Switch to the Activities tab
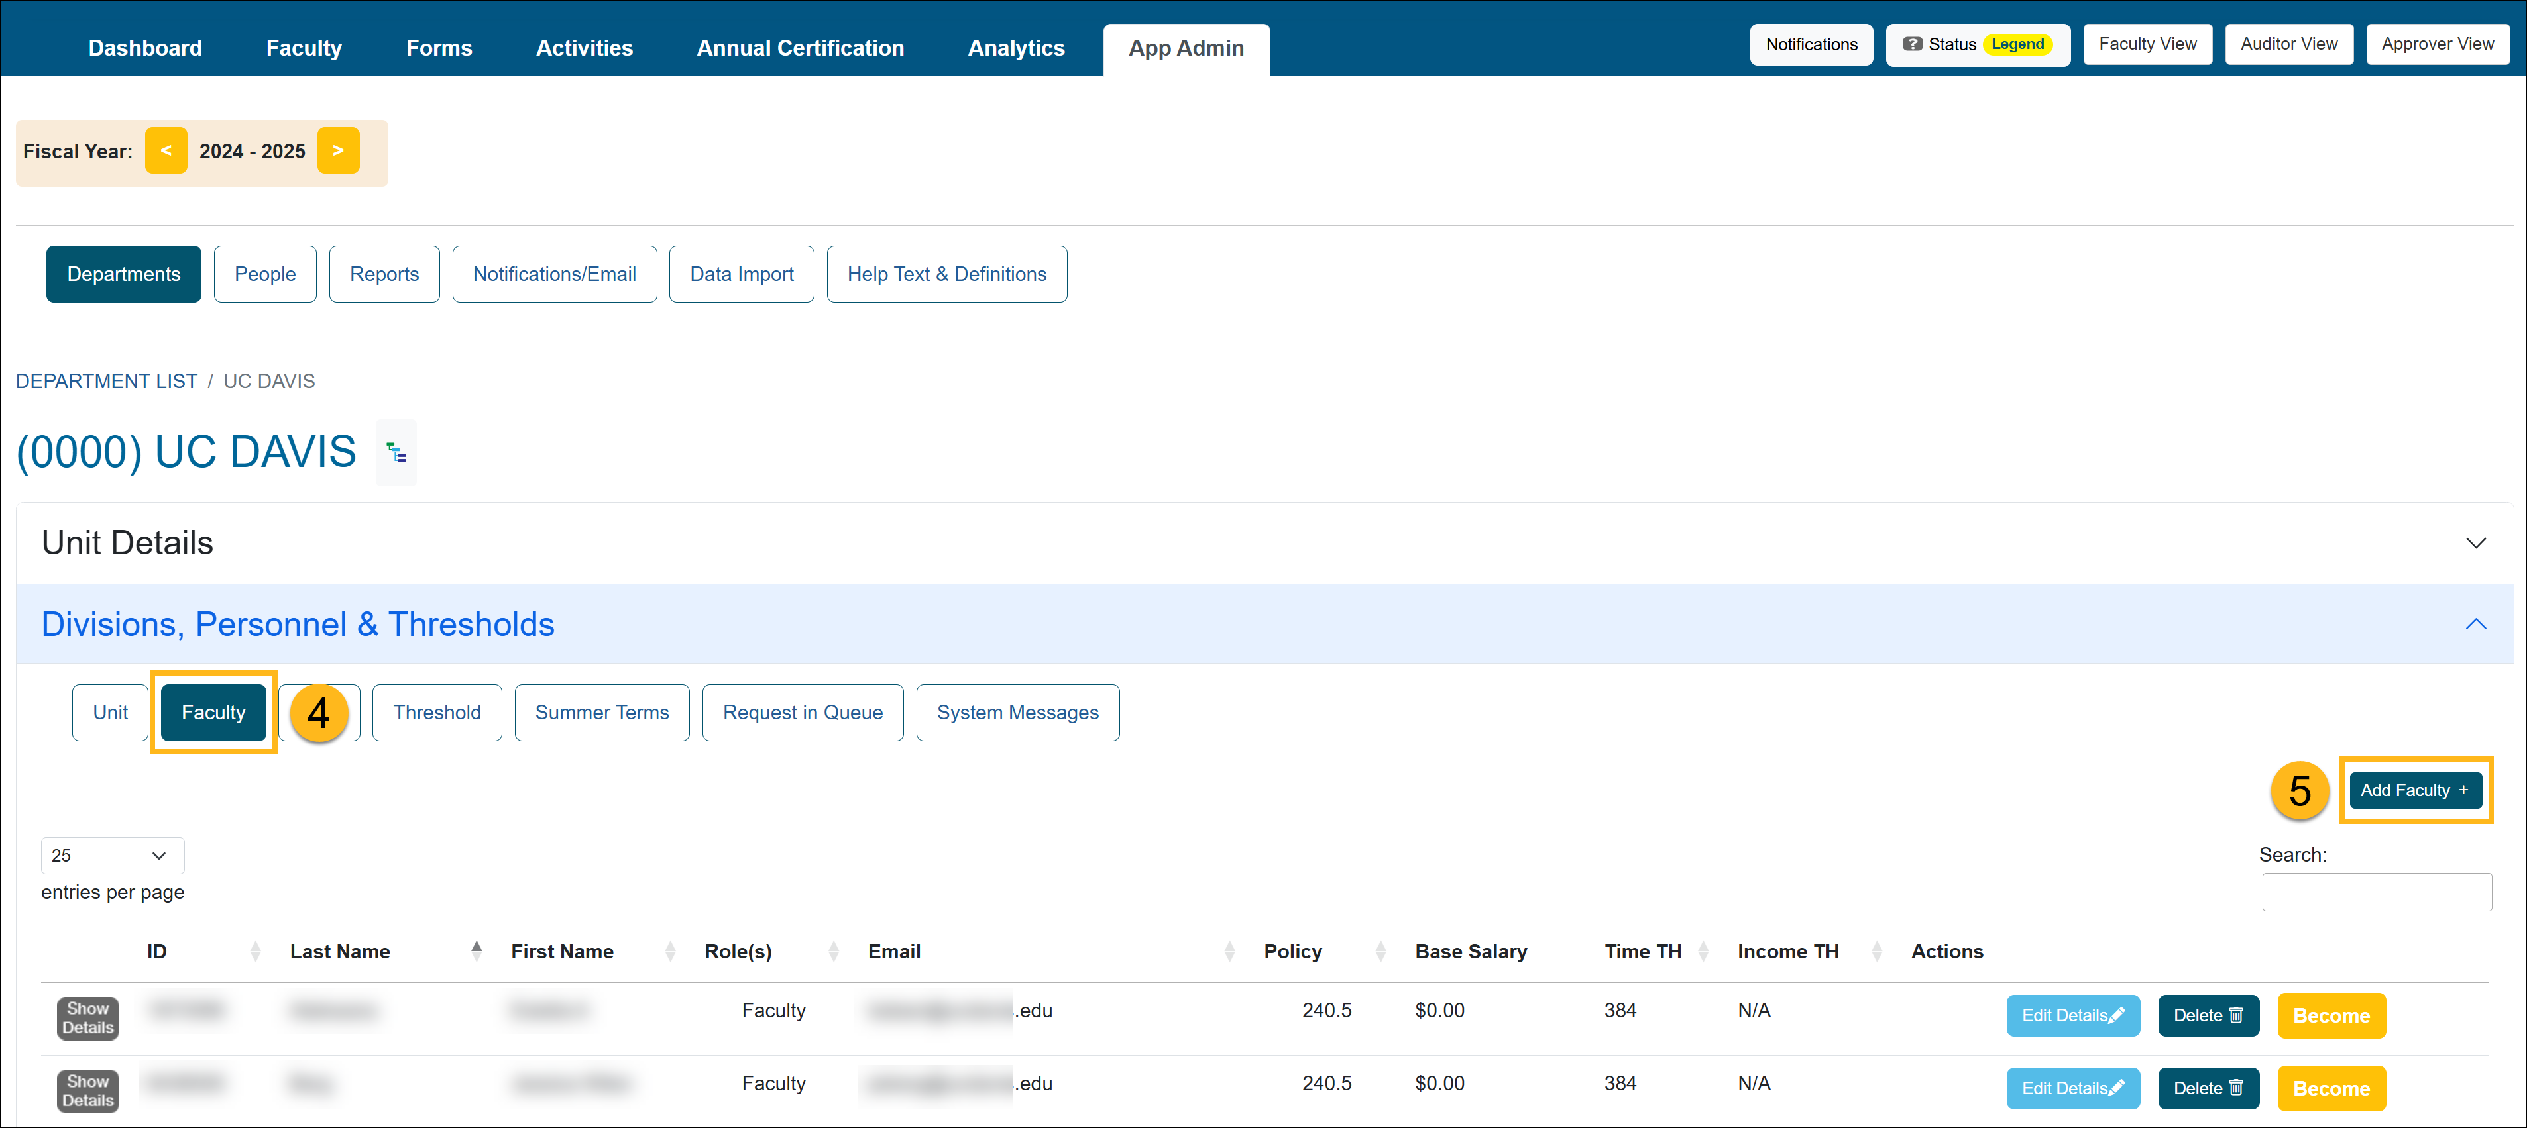This screenshot has height=1128, width=2527. [585, 48]
